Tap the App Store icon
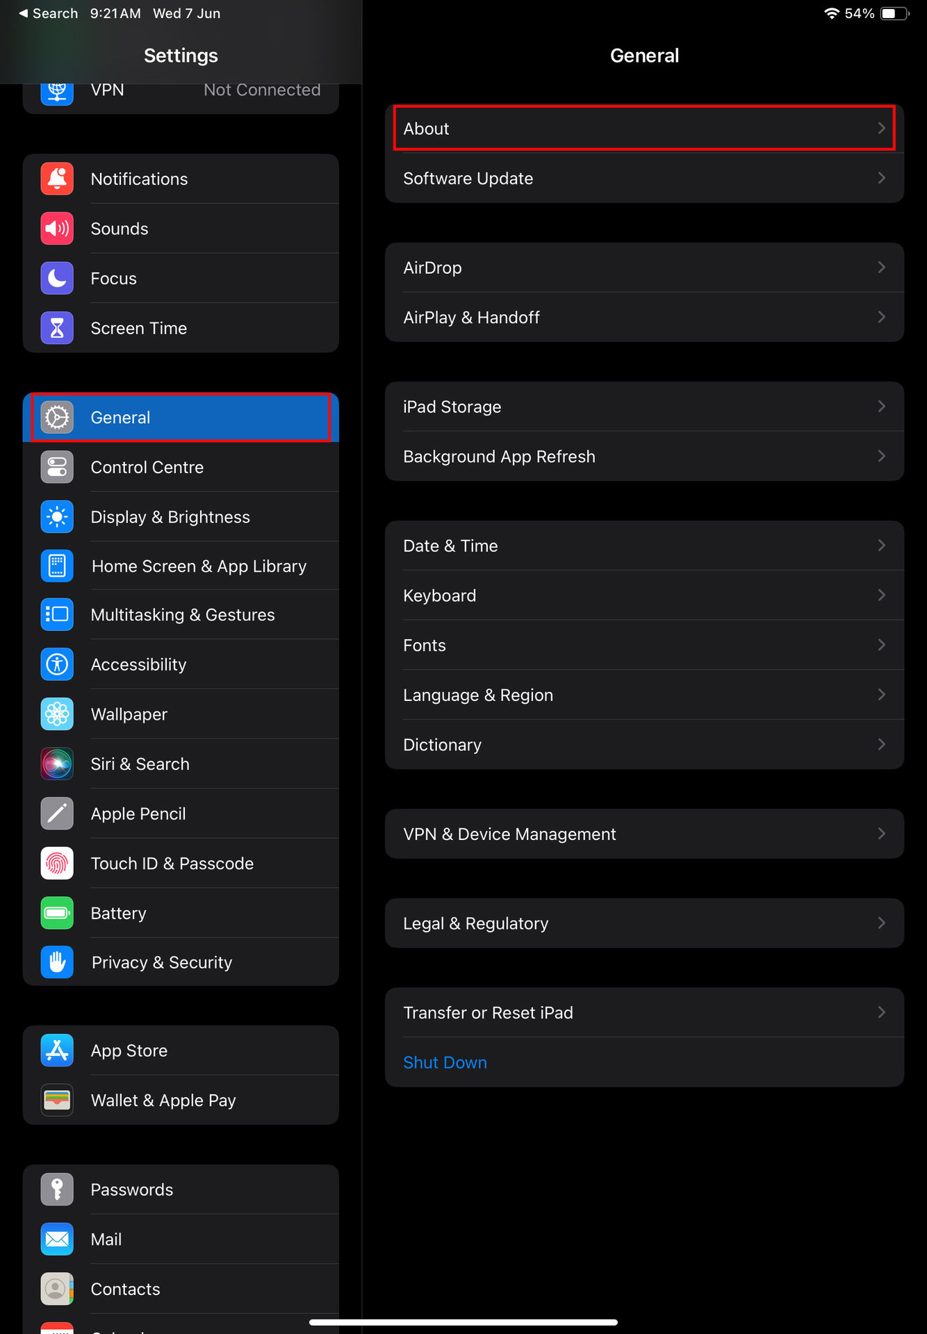The height and width of the screenshot is (1334, 927). pos(57,1050)
